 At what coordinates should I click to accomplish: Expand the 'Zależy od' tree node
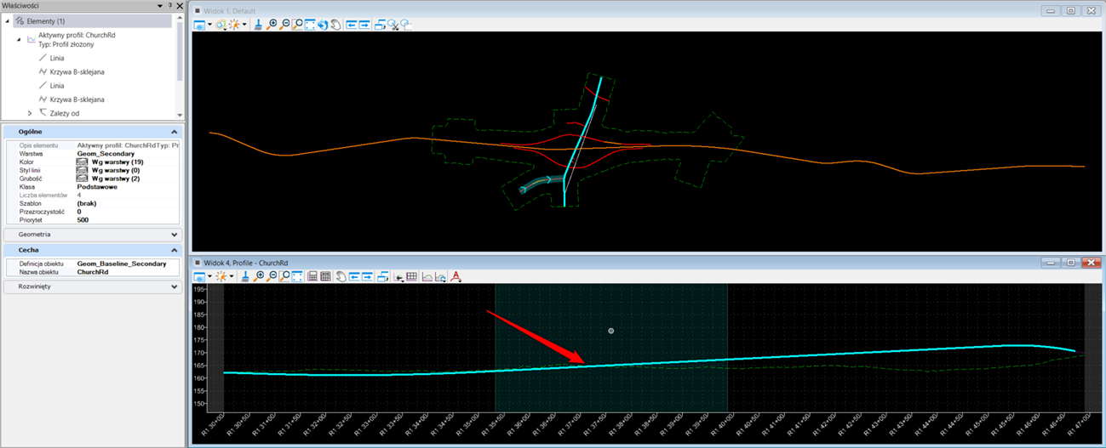click(30, 113)
